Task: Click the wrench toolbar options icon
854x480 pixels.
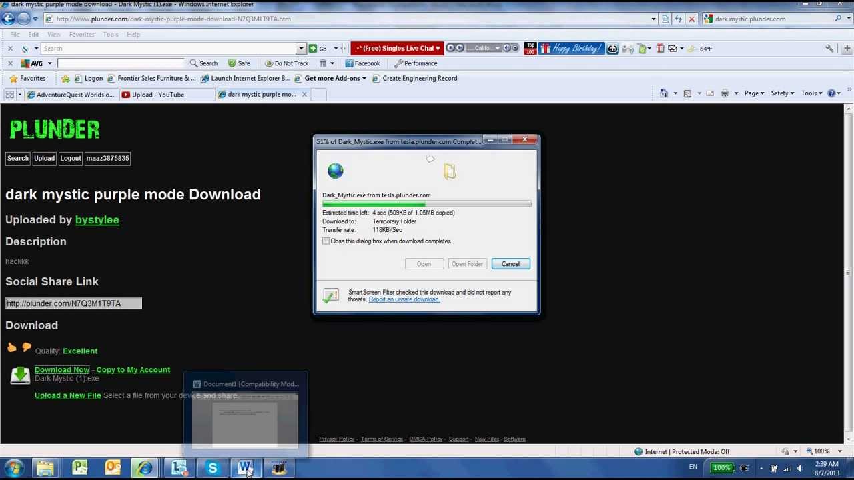Action: pyautogui.click(x=830, y=48)
